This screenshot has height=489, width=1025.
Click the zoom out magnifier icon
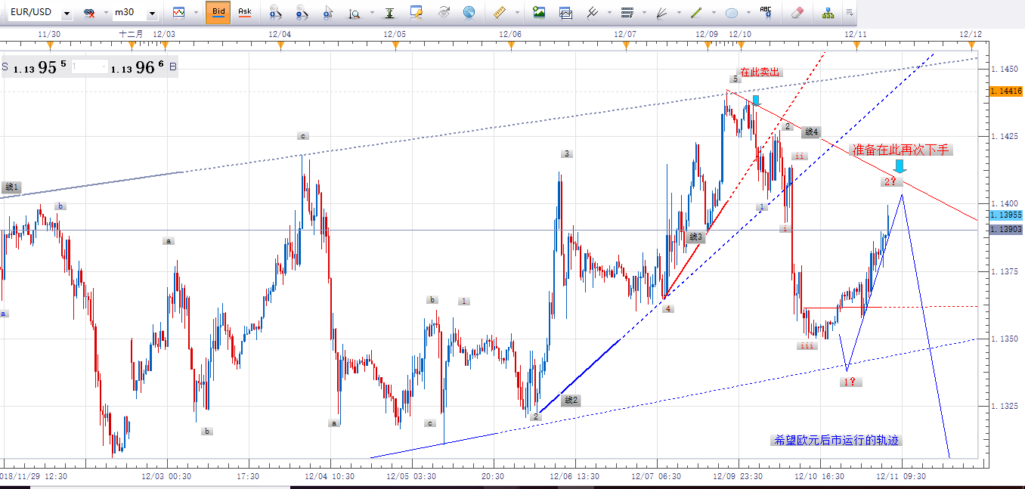(x=302, y=12)
